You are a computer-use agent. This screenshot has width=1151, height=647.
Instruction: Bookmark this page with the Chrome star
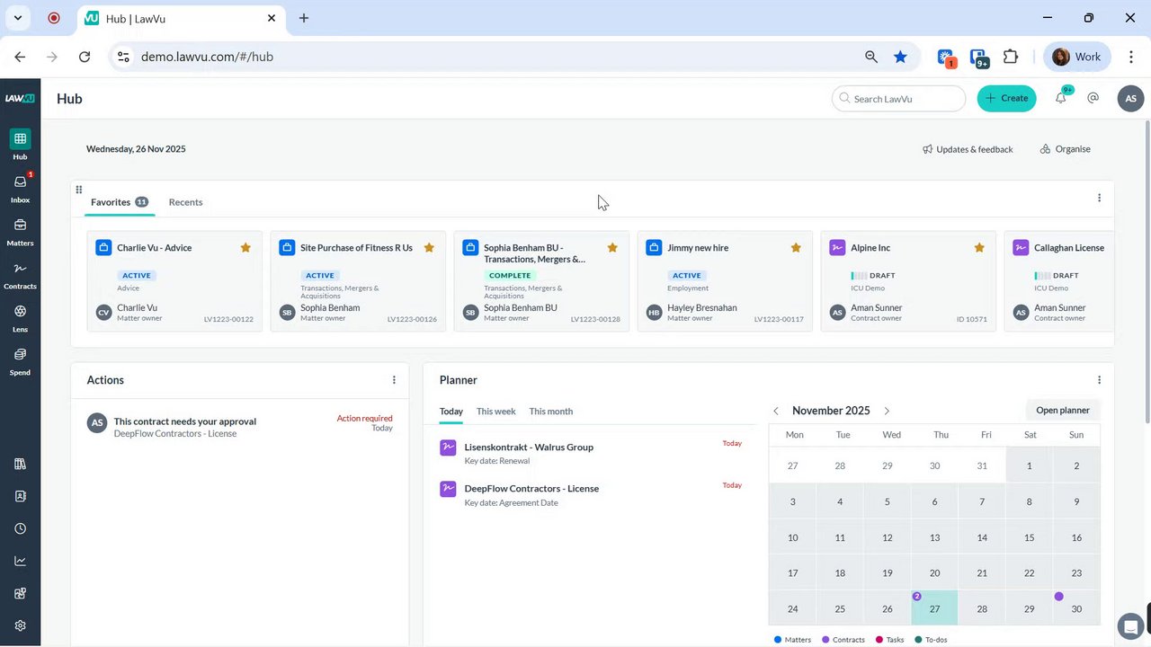click(900, 57)
